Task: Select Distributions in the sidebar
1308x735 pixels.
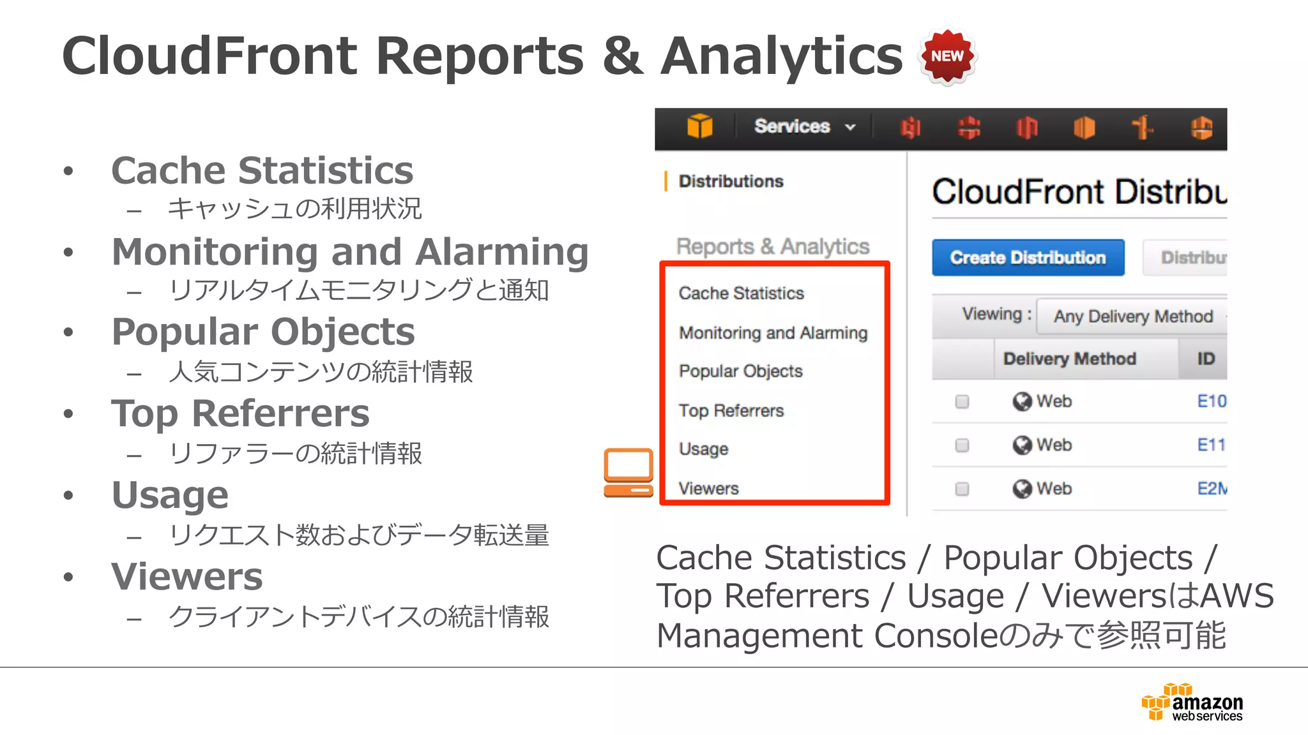Action: tap(731, 181)
